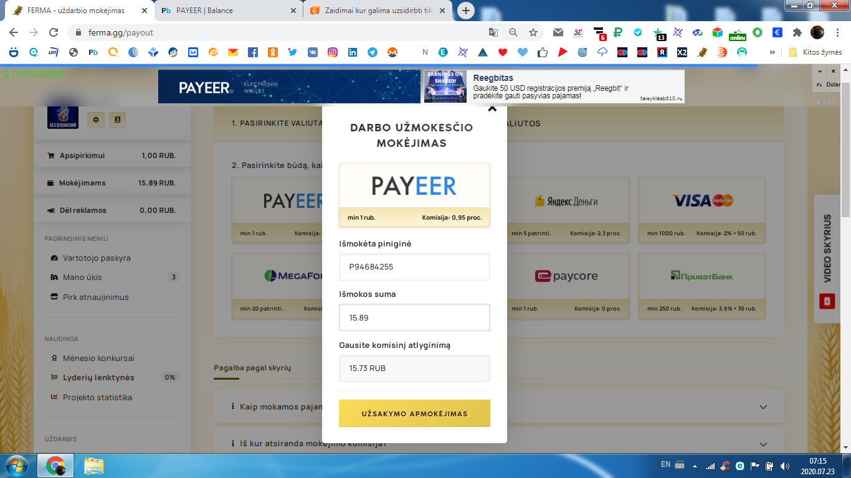851x478 pixels.
Task: Open the settings gear in profile sidebar
Action: pos(96,119)
